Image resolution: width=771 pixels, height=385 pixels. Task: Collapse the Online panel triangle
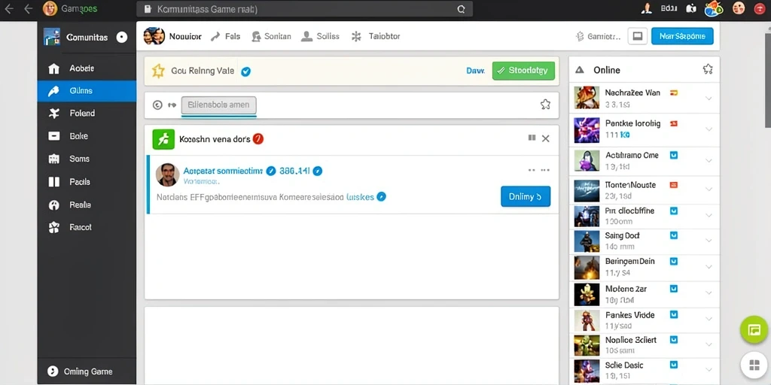(580, 70)
